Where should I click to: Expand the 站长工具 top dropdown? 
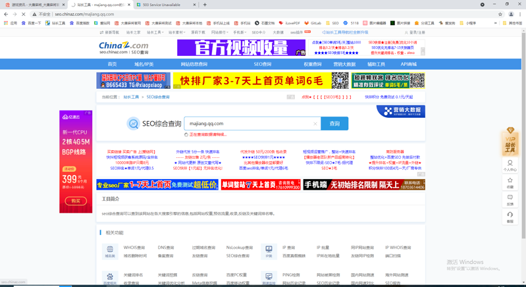tap(155, 32)
